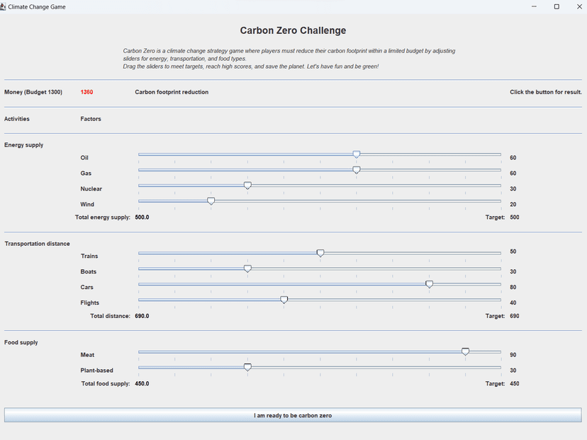Adjust the Wind supply slider

[x=211, y=201]
